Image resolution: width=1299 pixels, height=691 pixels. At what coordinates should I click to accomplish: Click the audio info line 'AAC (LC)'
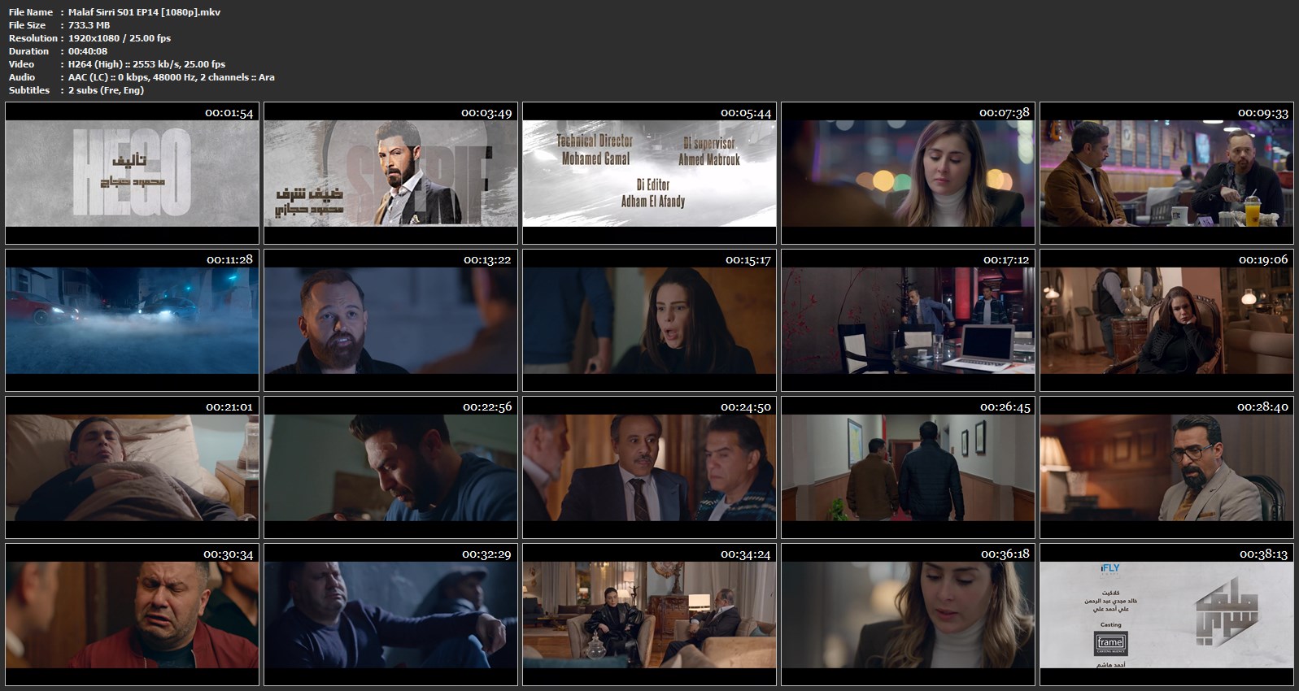[x=172, y=77]
